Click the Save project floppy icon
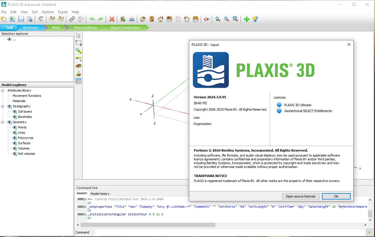This screenshot has height=237, width=375. (21, 19)
